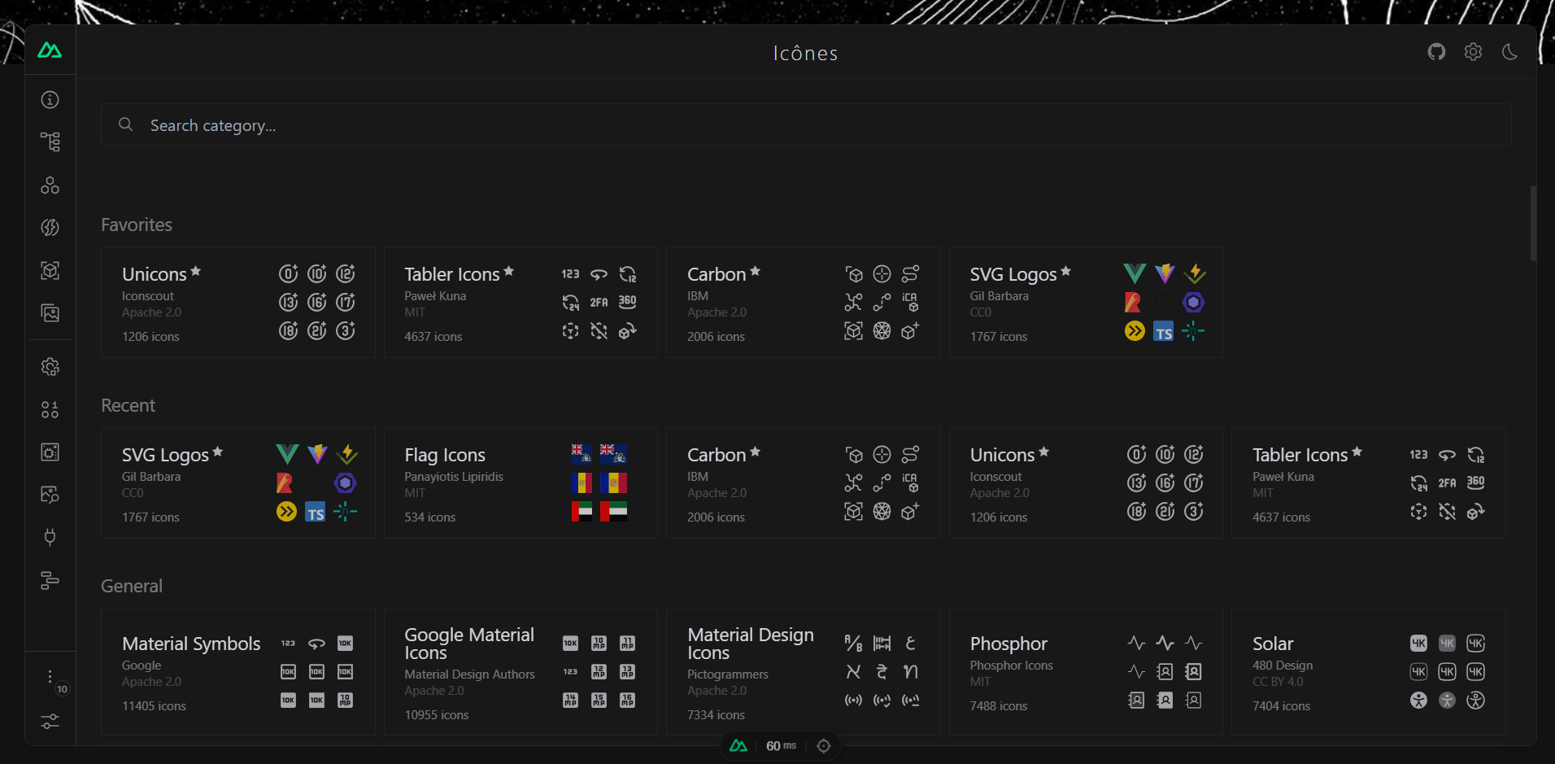Open the SVG Logos collection in Recent
This screenshot has width=1555, height=764.
238,483
